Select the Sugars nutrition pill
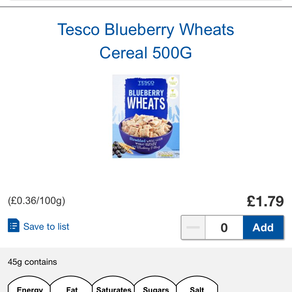The image size is (292, 292). [156, 287]
